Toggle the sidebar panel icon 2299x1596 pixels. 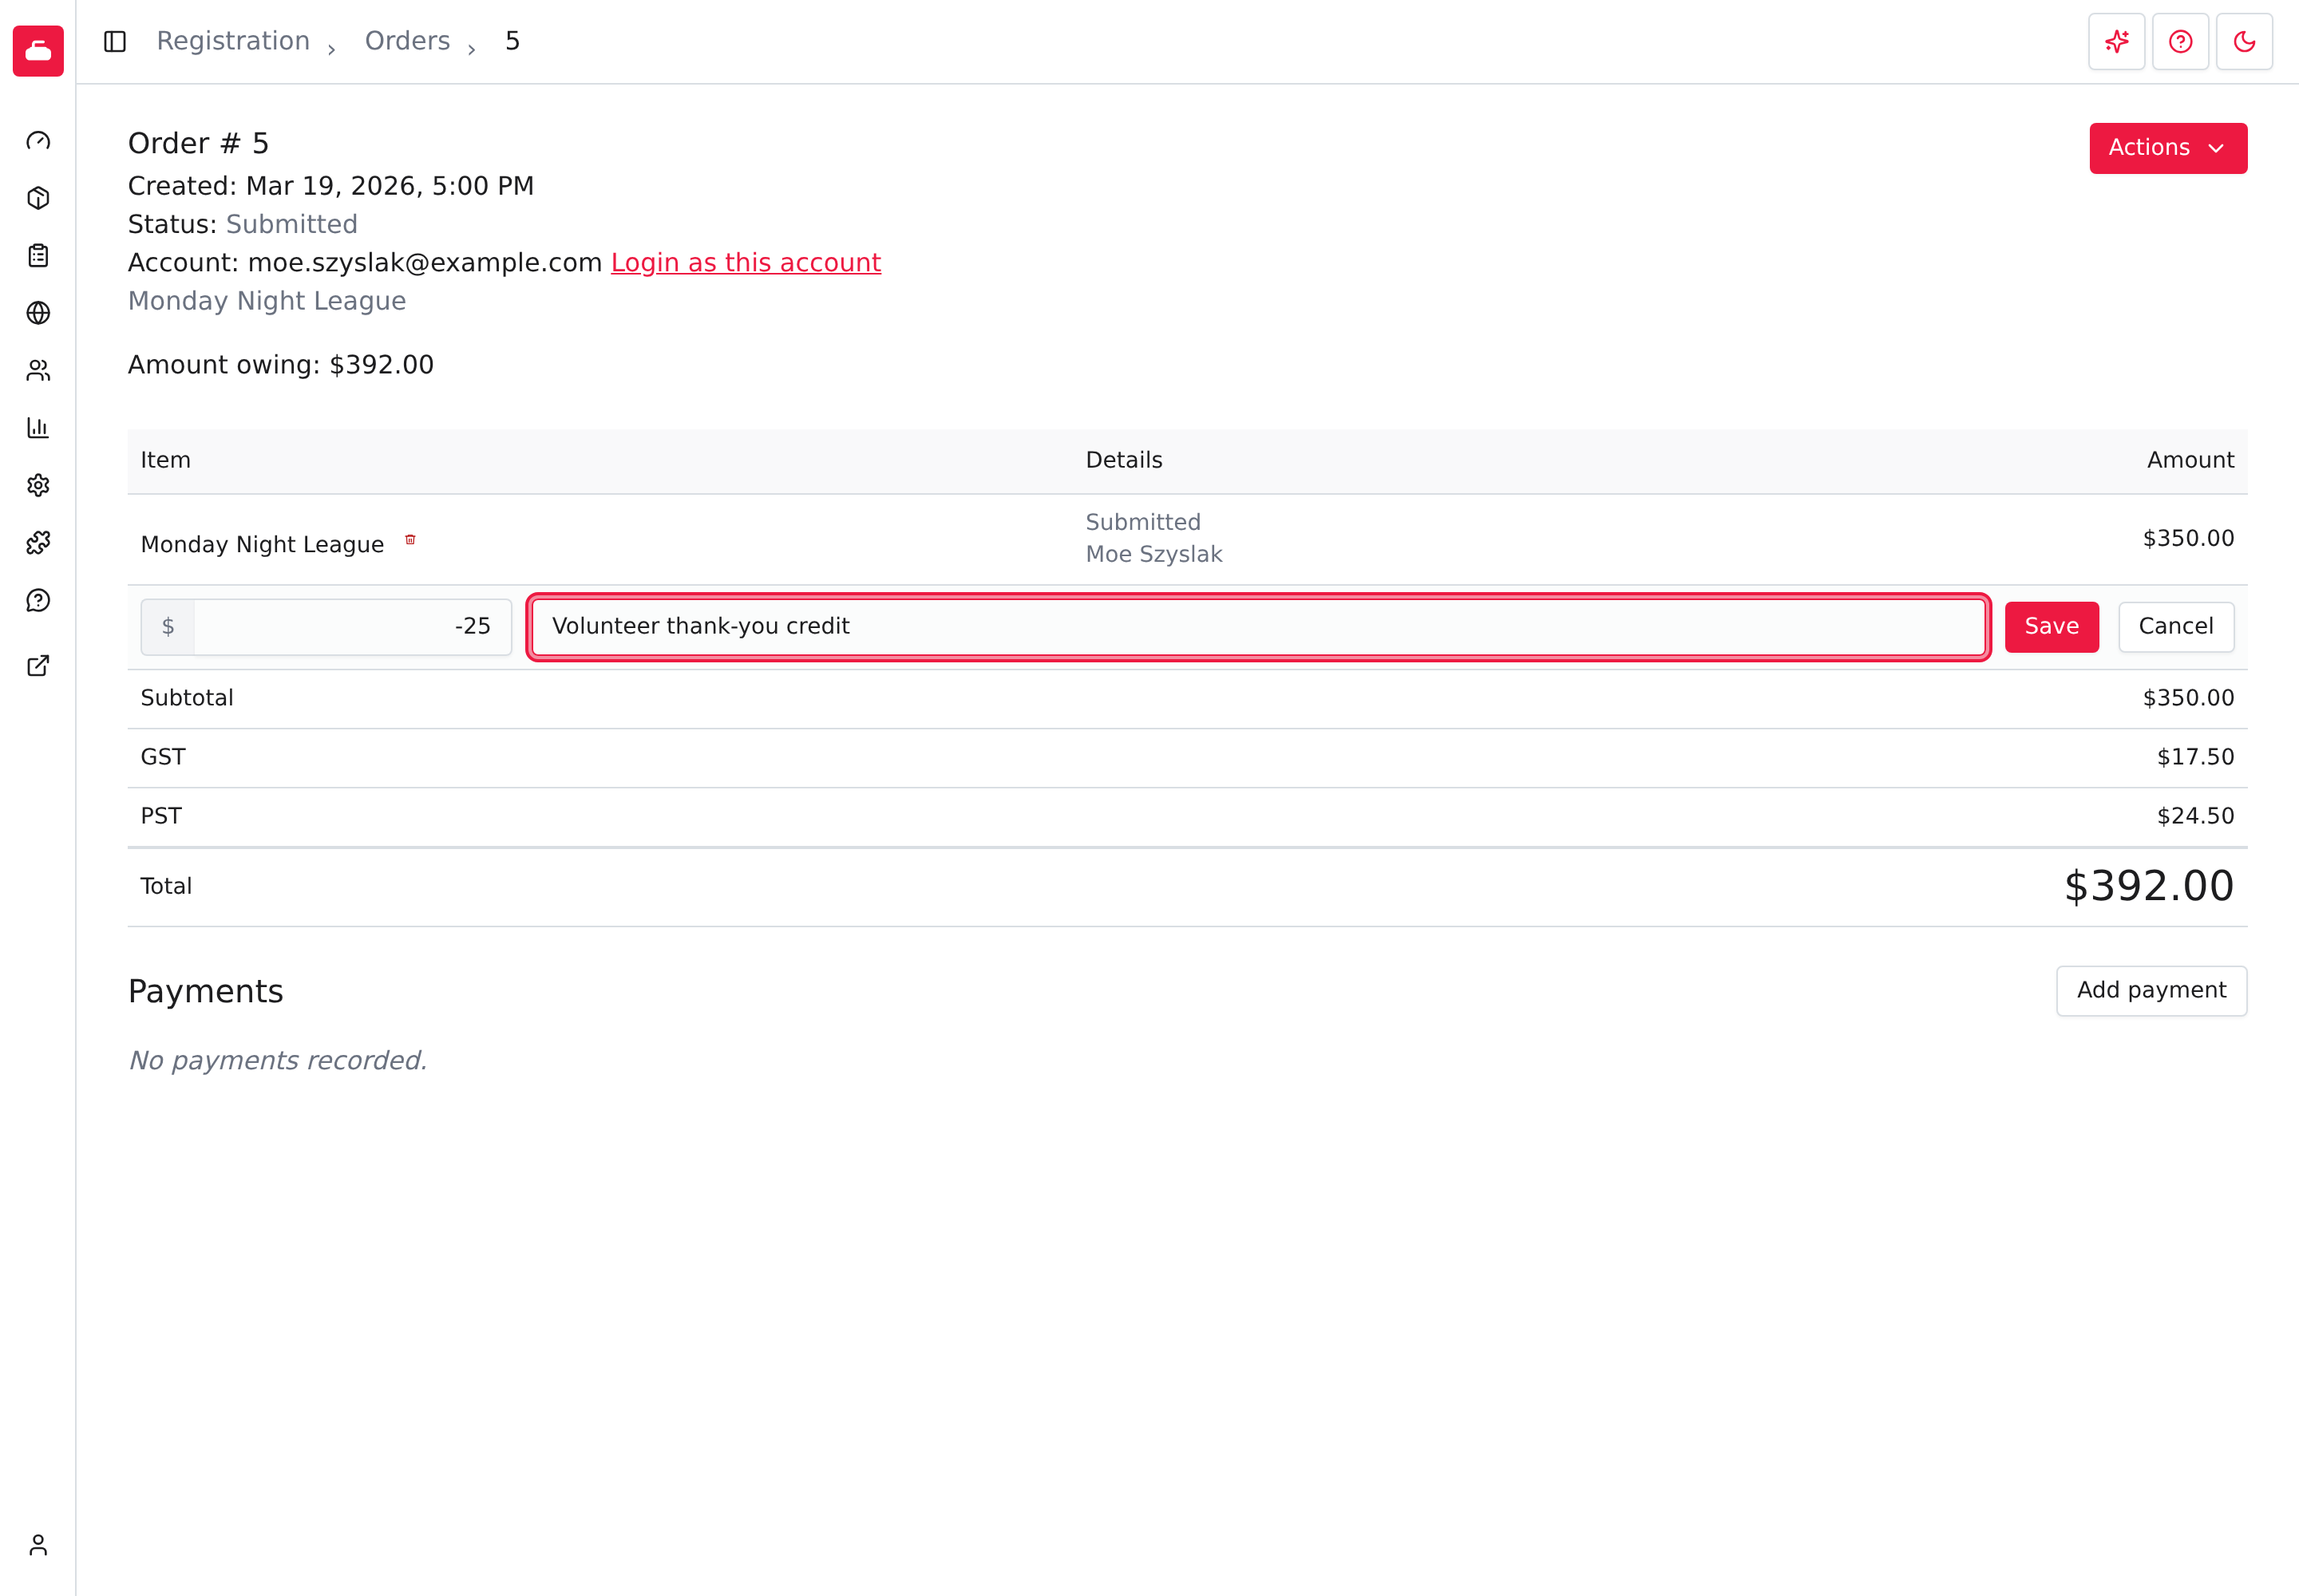tap(115, 41)
